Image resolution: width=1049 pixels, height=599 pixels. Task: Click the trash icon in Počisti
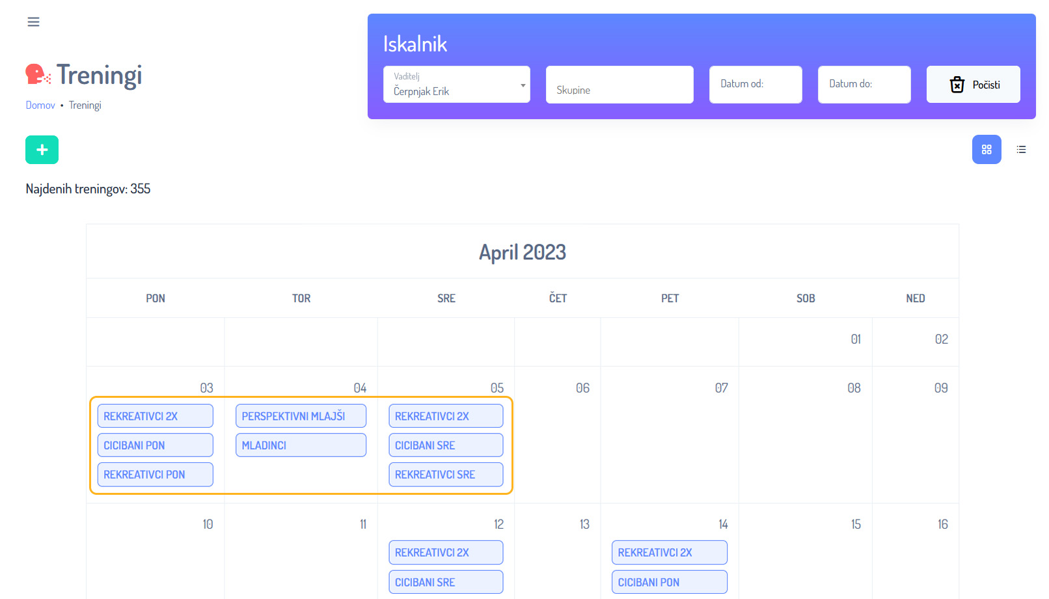(957, 85)
